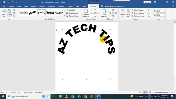
Task: Open the 3-D Effects gallery
Action: point(104,13)
